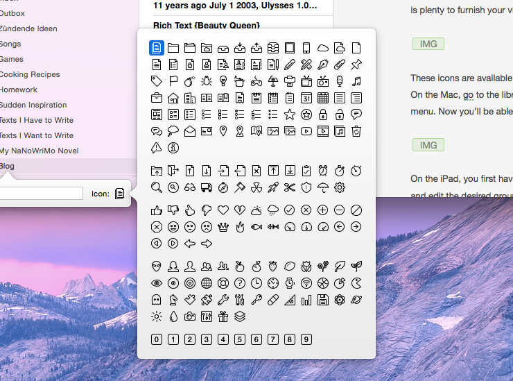Screen dimensions: 513x381
Task: Select the number 9 icon
Action: point(306,339)
